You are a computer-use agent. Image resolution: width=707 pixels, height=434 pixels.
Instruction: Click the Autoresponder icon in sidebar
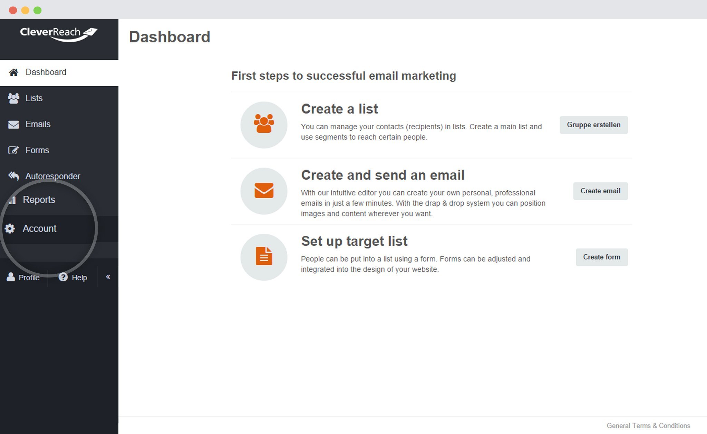pyautogui.click(x=13, y=176)
